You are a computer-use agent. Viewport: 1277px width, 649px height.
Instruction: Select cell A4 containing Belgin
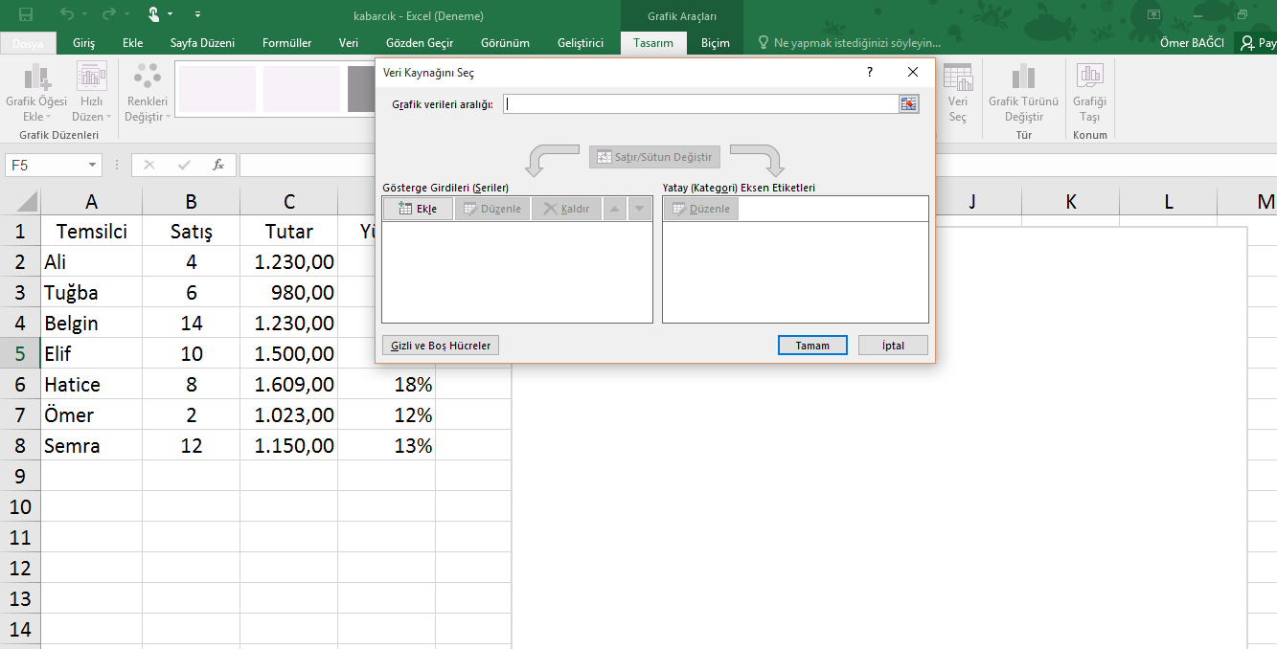[x=91, y=323]
